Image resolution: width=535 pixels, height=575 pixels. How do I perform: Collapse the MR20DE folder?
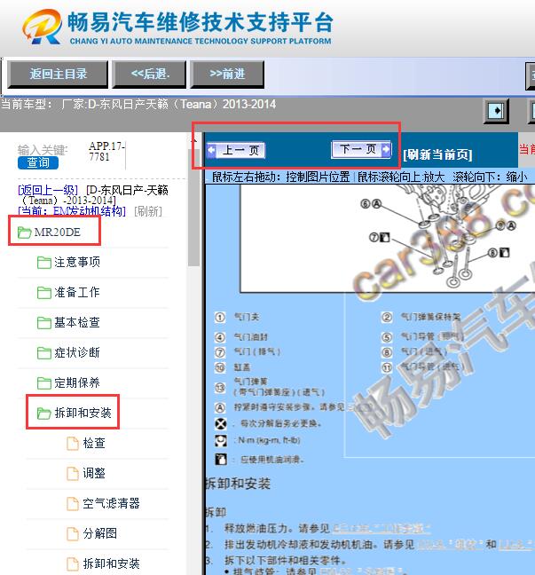(57, 232)
